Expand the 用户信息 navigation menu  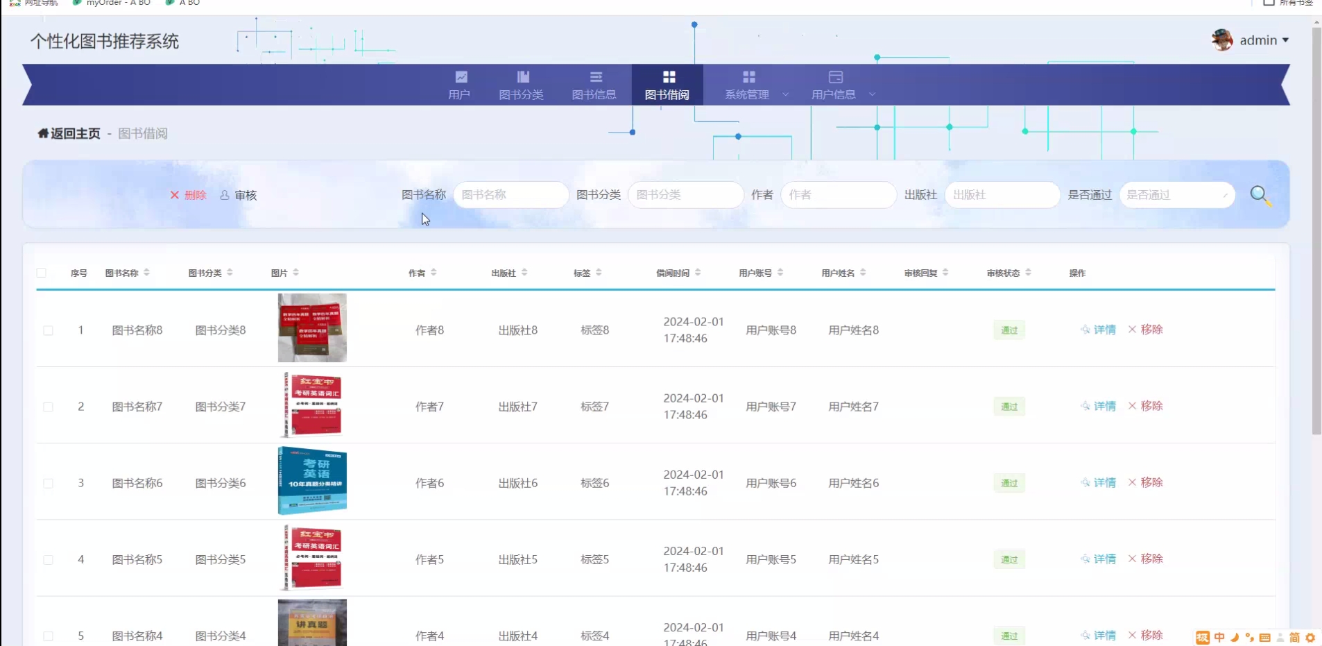[x=842, y=86]
